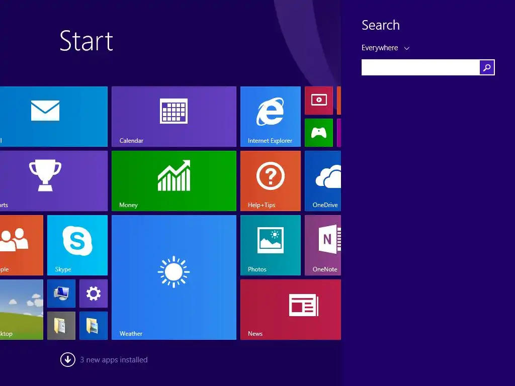Click the down-arrow apps view button
Viewport: 515px width, 386px height.
(68, 360)
